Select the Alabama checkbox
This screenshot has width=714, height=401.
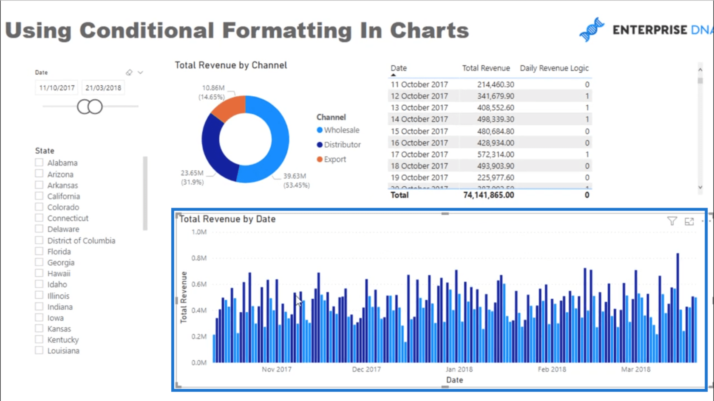pyautogui.click(x=39, y=163)
